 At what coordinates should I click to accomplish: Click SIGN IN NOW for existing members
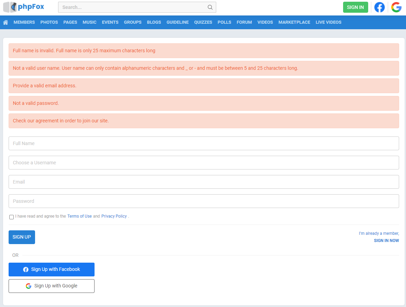(386, 240)
